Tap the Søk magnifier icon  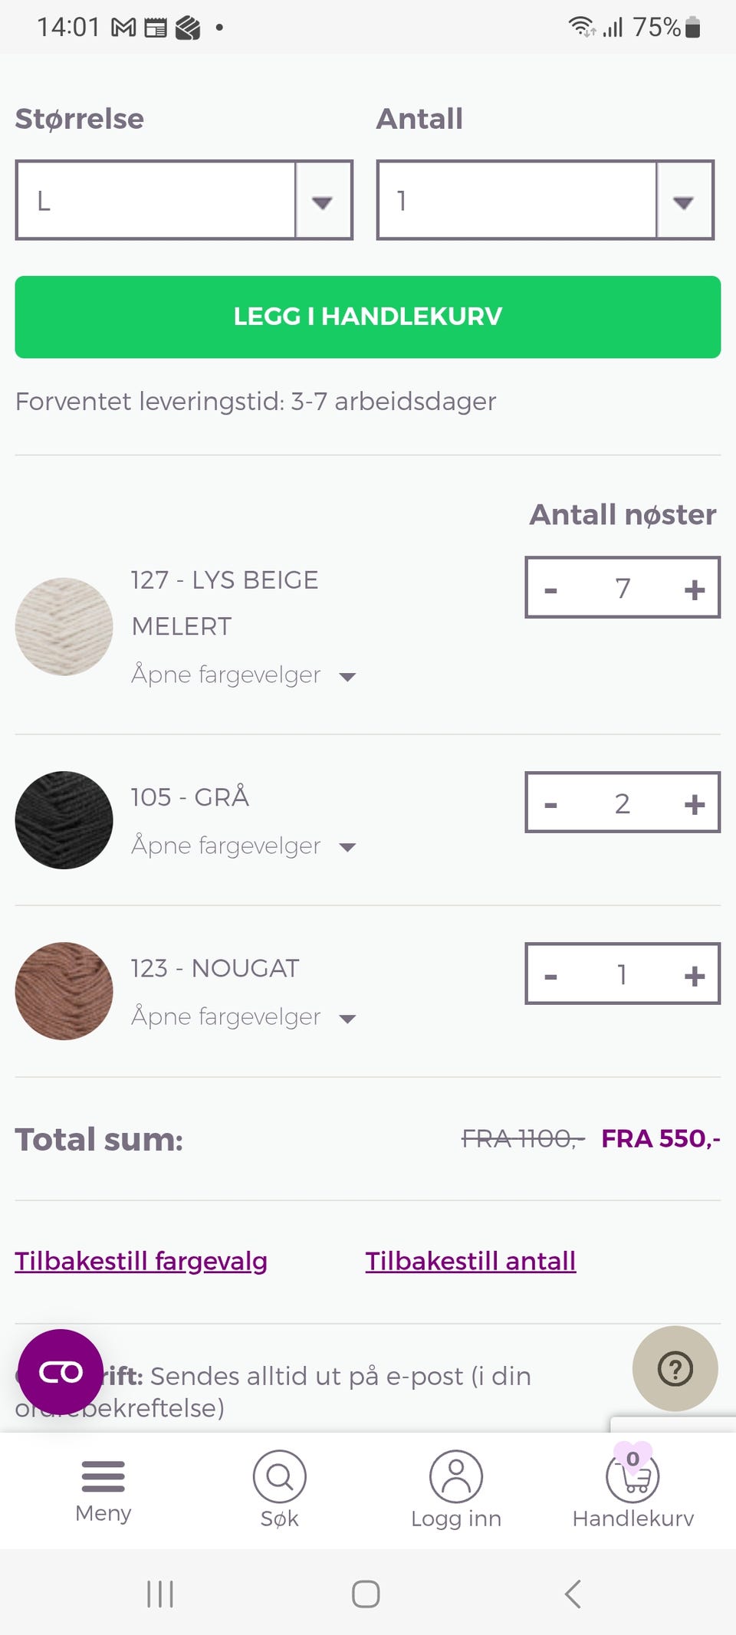point(279,1476)
